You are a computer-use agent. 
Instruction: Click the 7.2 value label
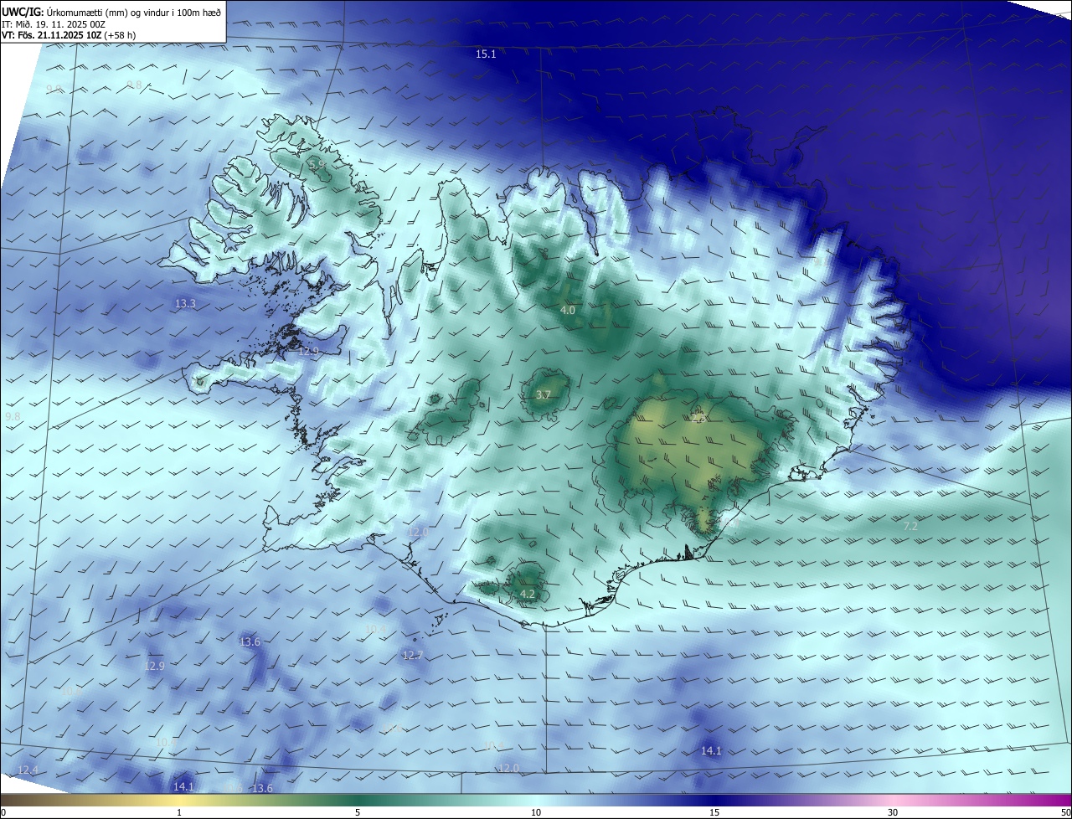[x=911, y=527]
